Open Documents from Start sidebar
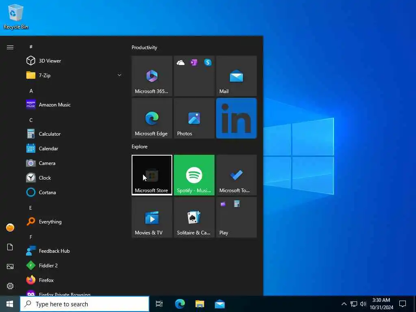Viewport: 416px width, 312px height. [10, 247]
